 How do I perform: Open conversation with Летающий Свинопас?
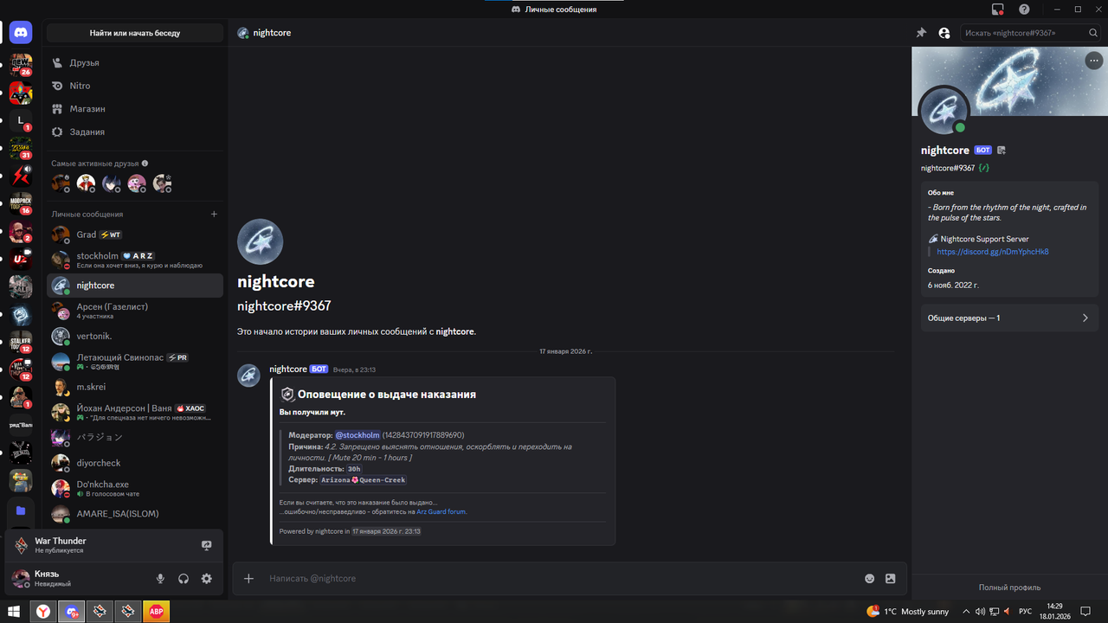(134, 361)
